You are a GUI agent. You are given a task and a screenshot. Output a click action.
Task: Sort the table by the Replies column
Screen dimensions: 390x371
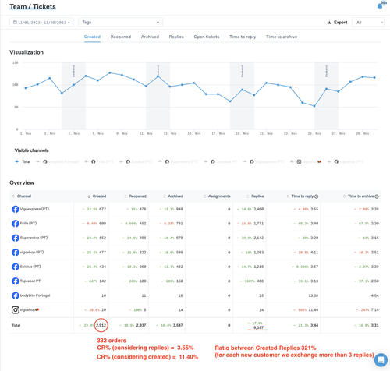tap(255, 196)
